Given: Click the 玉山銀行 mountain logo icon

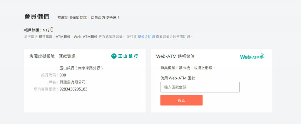Looking at the screenshot, I should pos(114,56).
